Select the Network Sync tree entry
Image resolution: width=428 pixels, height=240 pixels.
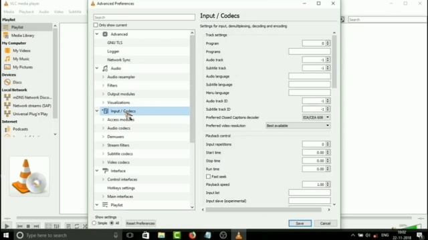click(119, 60)
